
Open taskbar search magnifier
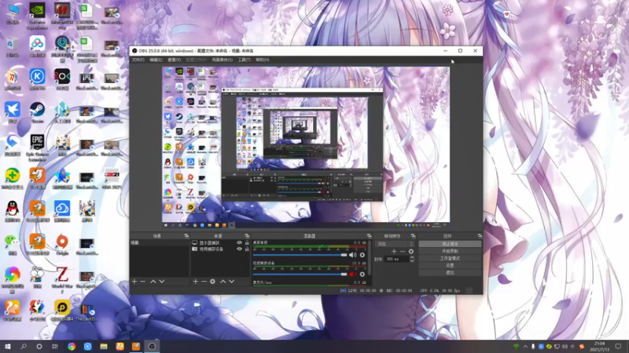click(24, 346)
